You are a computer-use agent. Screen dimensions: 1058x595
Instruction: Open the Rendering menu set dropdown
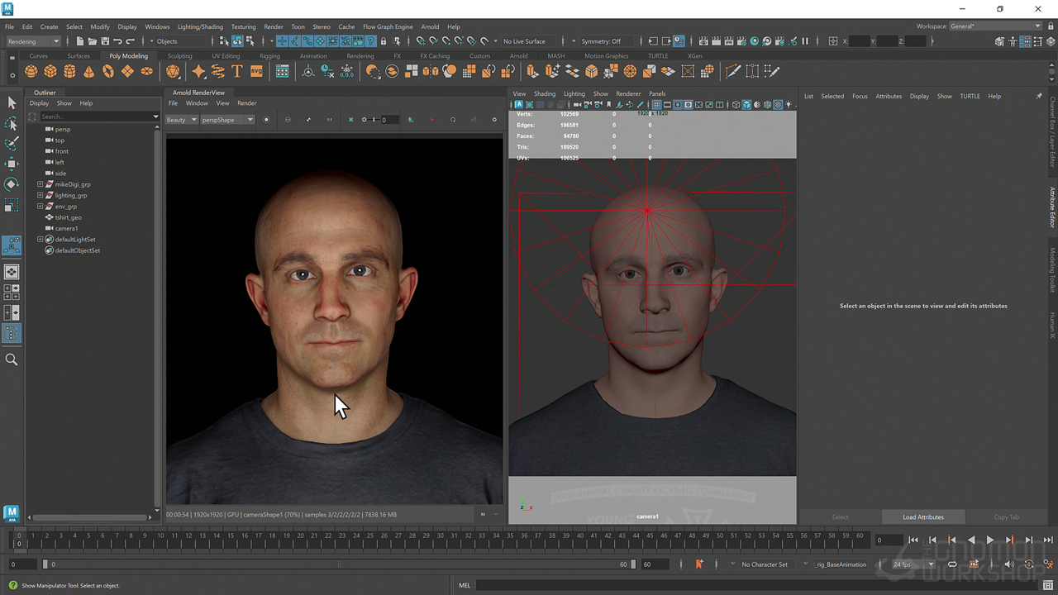pyautogui.click(x=33, y=41)
